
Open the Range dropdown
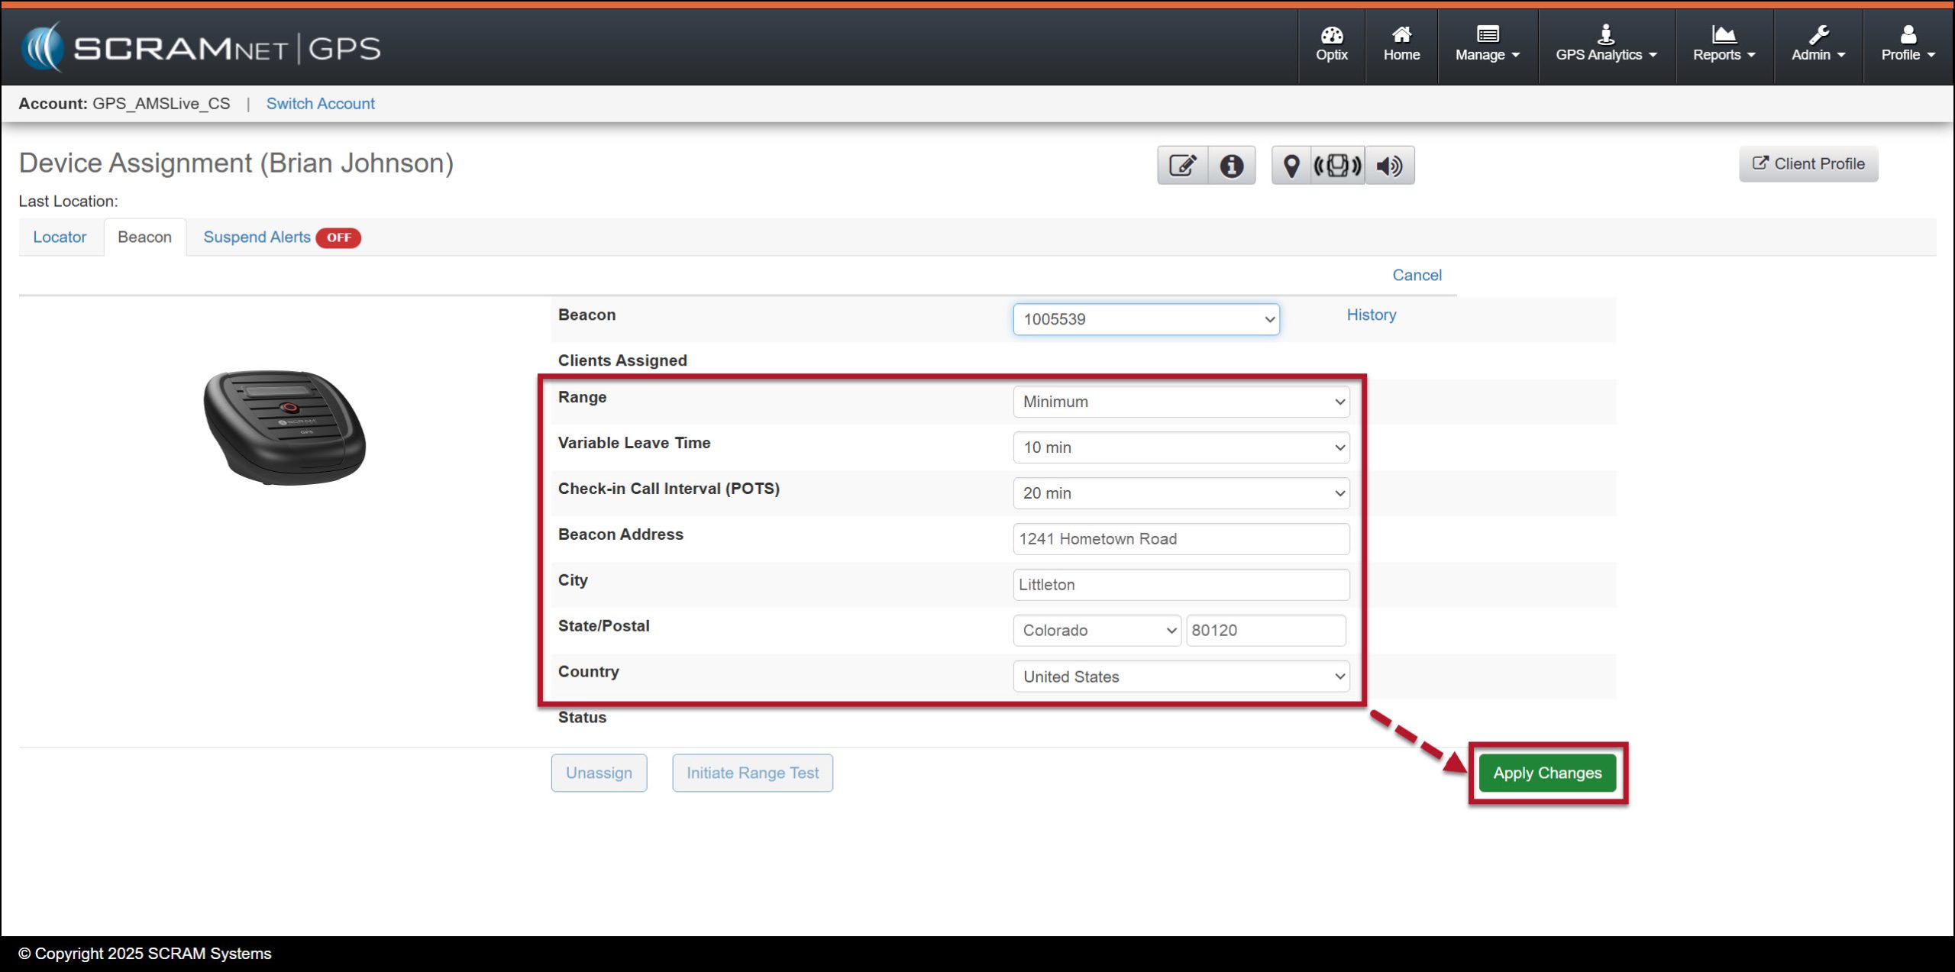pos(1181,402)
